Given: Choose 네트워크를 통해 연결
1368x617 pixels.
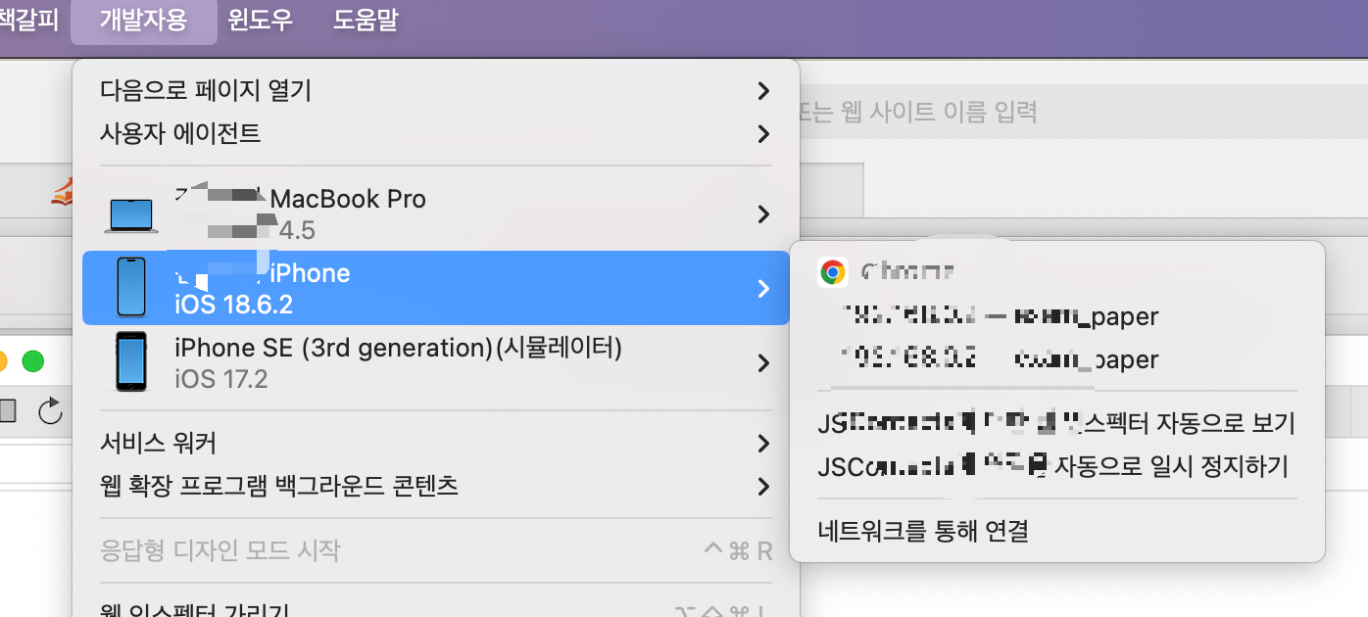Looking at the screenshot, I should click(1056, 531).
